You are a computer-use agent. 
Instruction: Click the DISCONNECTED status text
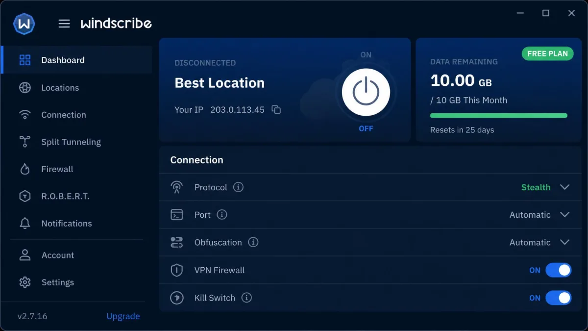click(205, 63)
